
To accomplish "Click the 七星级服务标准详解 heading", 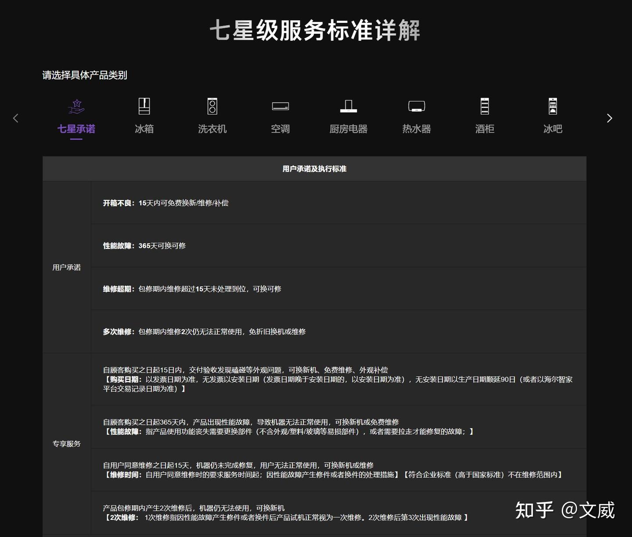I will coord(315,30).
